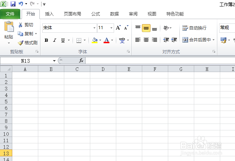Open merge and center options arrow
235x161 pixels.
[213, 40]
